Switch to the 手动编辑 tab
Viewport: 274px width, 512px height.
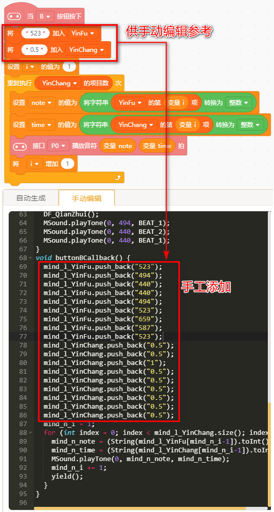click(86, 198)
